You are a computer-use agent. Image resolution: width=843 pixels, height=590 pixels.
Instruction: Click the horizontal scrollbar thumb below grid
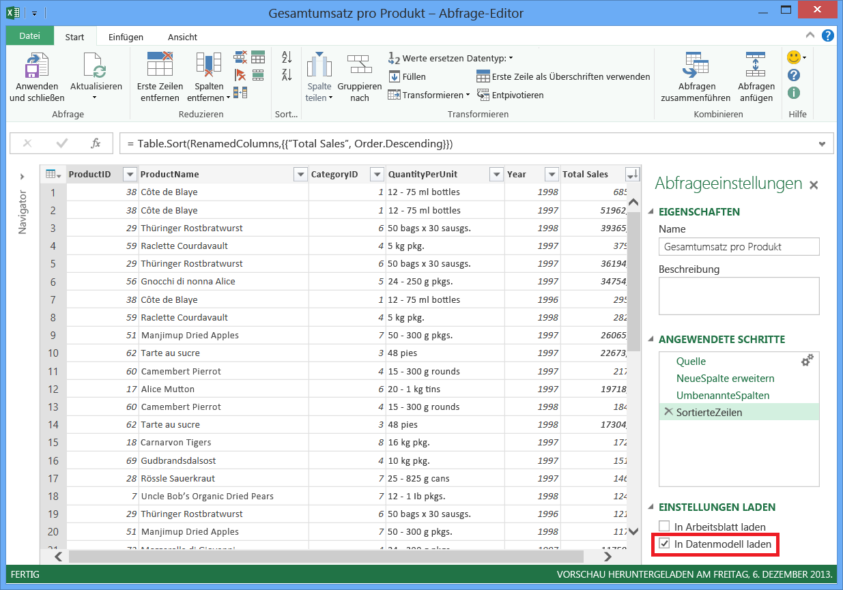tap(326, 556)
